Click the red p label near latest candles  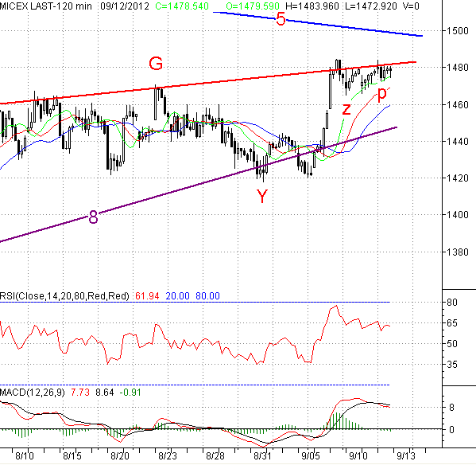coord(382,95)
